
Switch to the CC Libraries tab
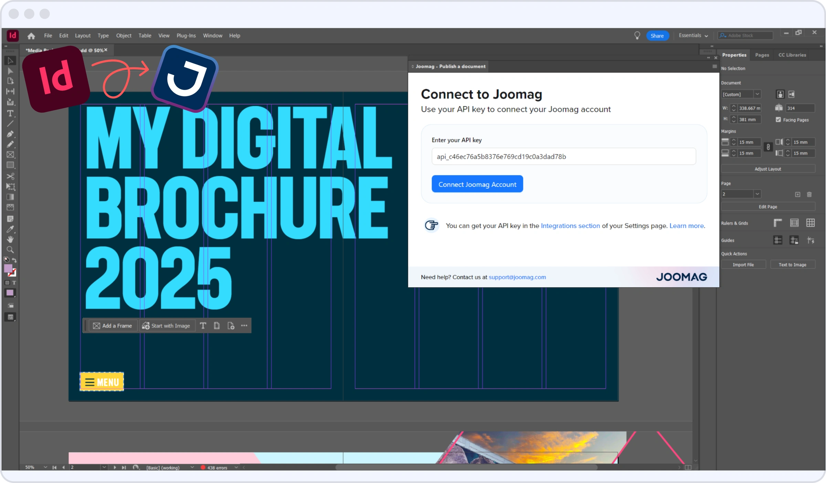coord(792,55)
